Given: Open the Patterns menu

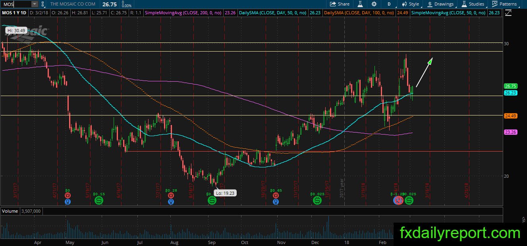Looking at the screenshot, I should pyautogui.click(x=504, y=4).
